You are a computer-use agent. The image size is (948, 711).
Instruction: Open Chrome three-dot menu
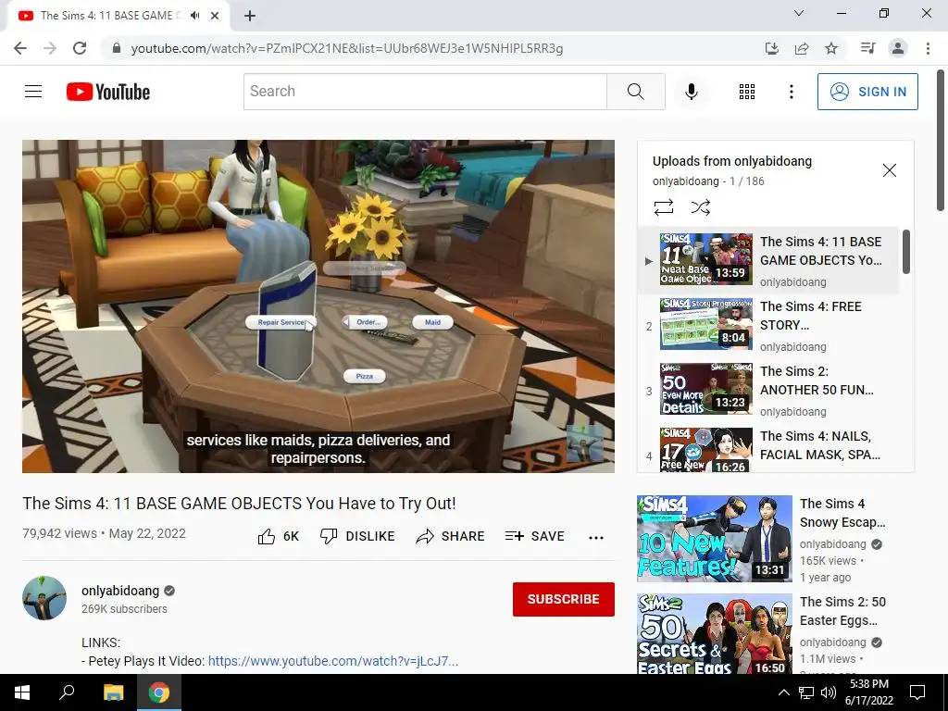pyautogui.click(x=928, y=48)
